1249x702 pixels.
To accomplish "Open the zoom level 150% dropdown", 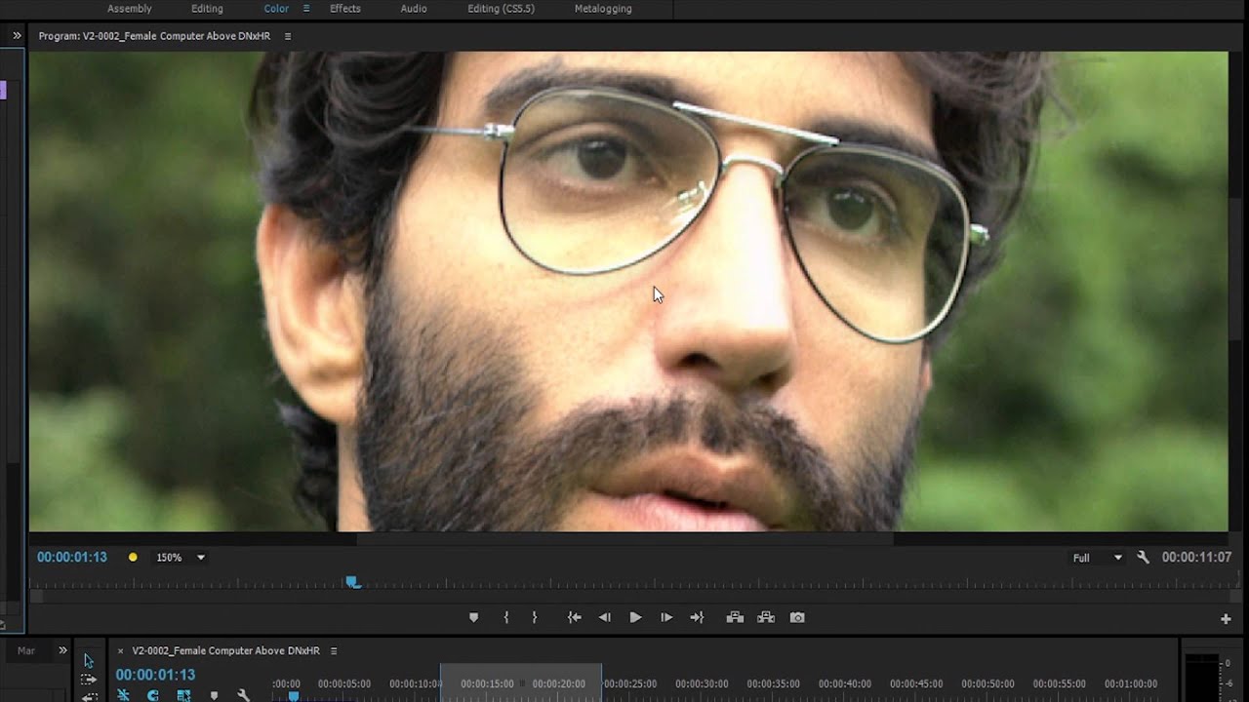I will click(x=181, y=558).
